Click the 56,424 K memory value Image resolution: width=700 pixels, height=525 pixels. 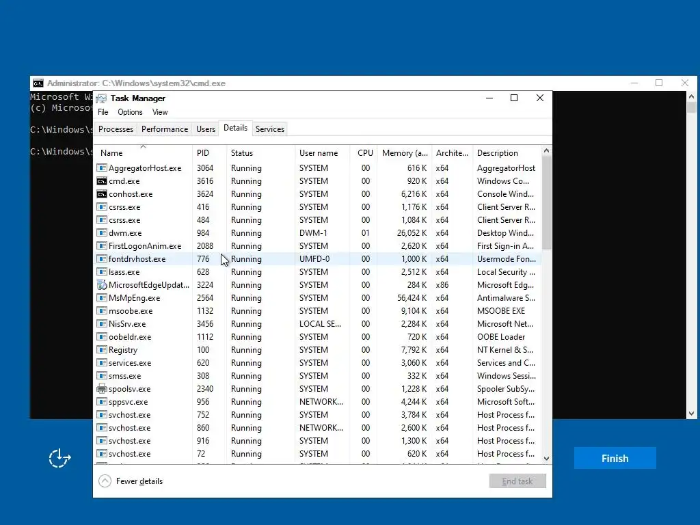click(x=412, y=297)
